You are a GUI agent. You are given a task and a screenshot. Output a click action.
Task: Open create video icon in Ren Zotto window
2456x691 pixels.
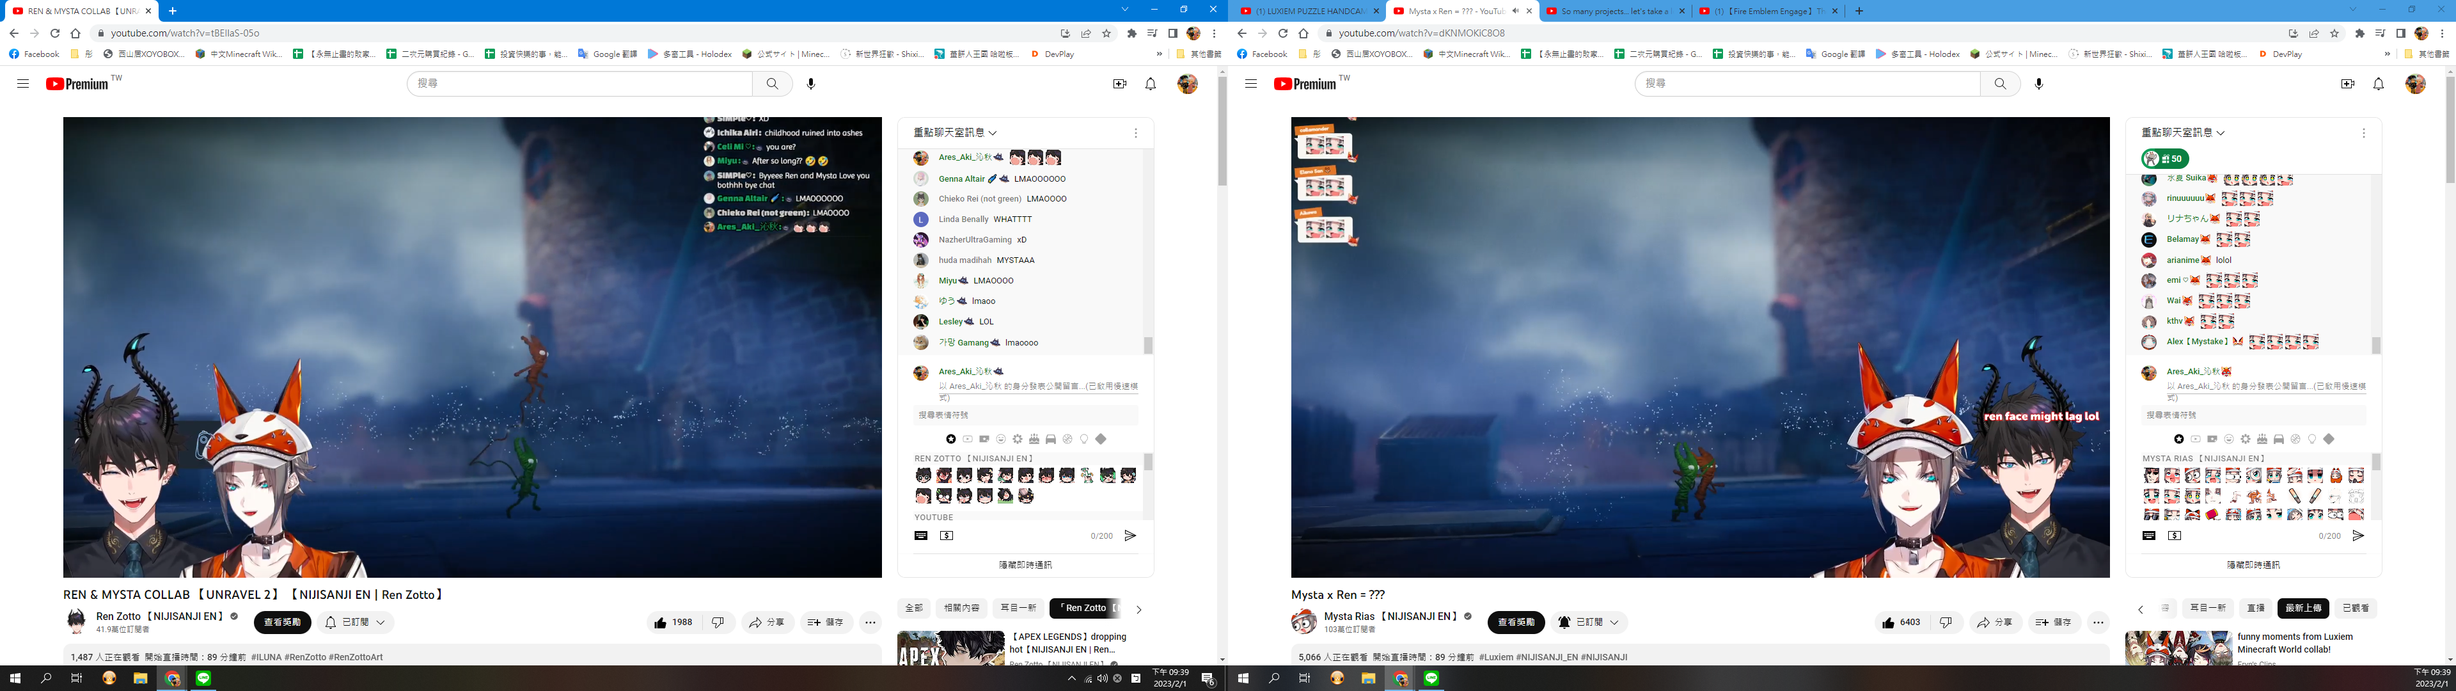tap(1119, 84)
